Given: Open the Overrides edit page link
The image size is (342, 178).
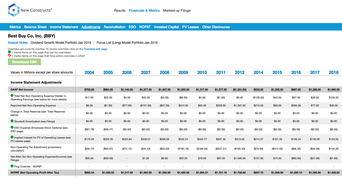Looking at the screenshot, I should click(x=95, y=49).
